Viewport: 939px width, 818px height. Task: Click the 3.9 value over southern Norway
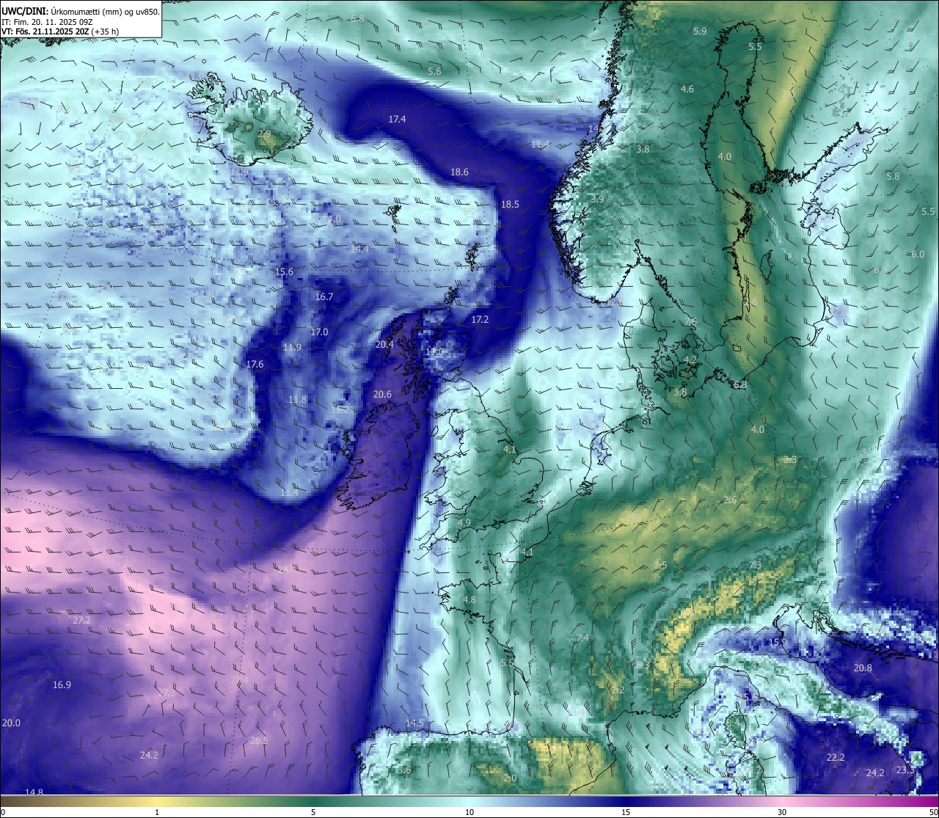pos(597,199)
